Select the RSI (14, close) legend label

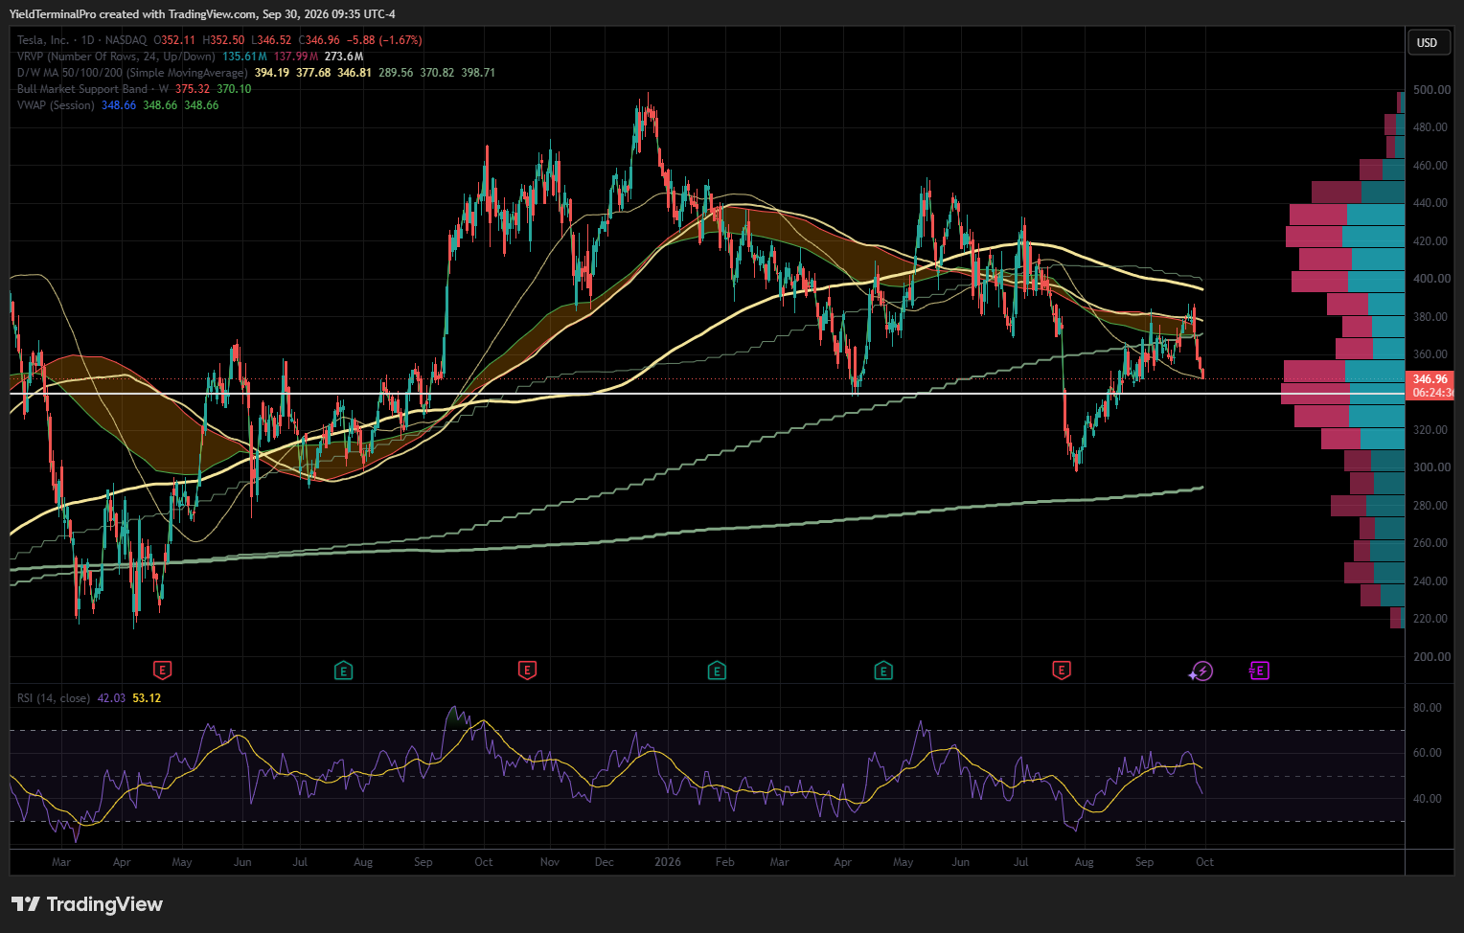[x=54, y=698]
